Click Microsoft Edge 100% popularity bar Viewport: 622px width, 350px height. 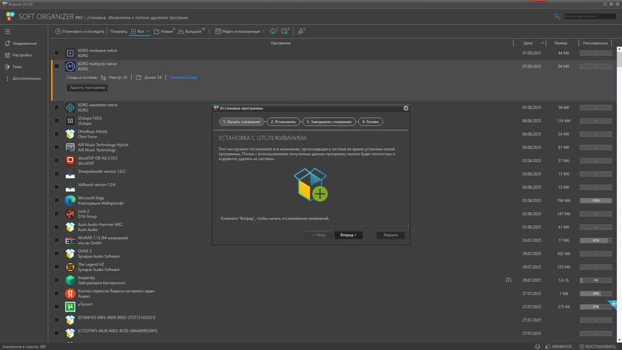point(596,200)
